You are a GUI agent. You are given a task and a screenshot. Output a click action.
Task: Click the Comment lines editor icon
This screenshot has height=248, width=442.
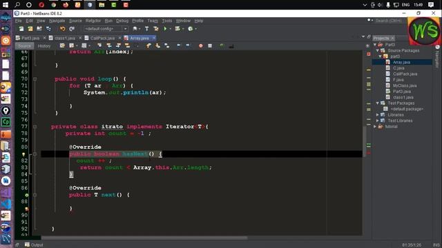coord(222,45)
